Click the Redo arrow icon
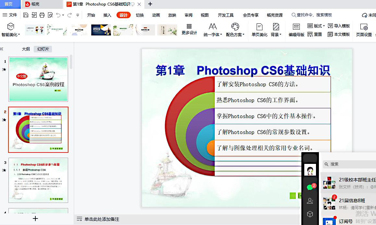Image resolution: width=376 pixels, height=225 pixels. 69,15
